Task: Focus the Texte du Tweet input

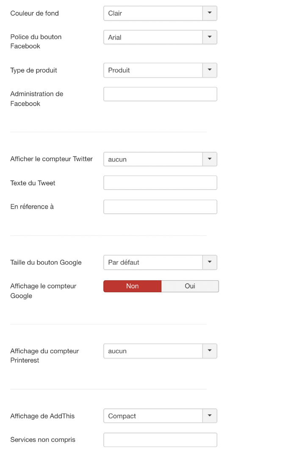Action: [160, 182]
